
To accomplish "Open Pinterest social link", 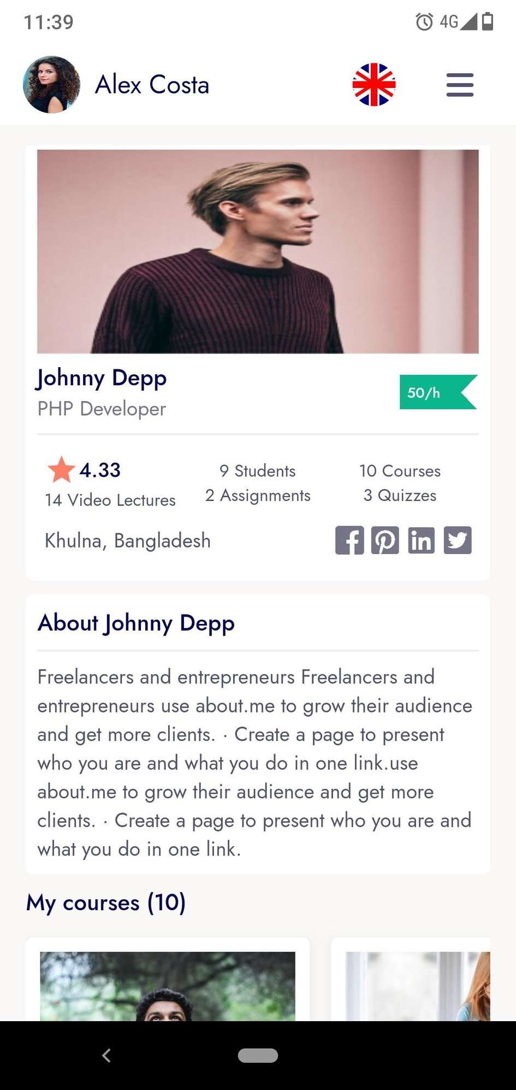I will (385, 541).
